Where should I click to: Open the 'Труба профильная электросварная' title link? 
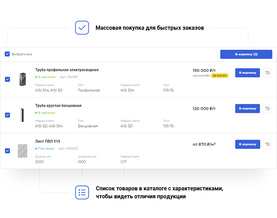pos(67,70)
